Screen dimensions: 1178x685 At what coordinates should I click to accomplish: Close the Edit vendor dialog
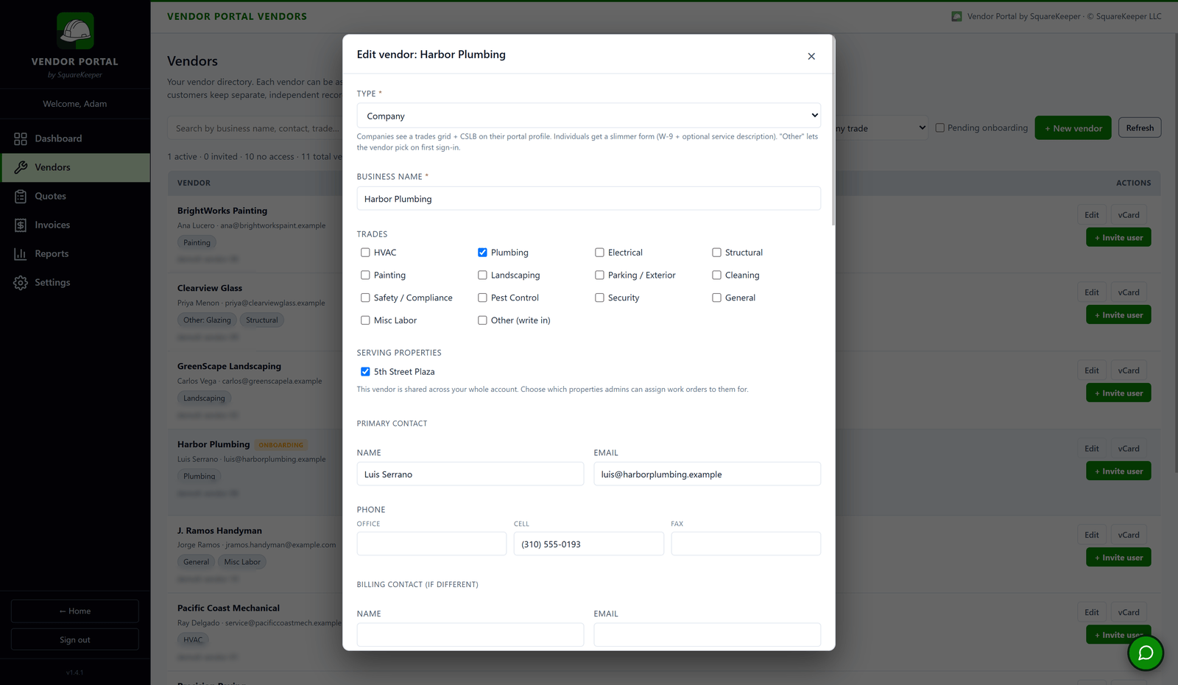811,56
